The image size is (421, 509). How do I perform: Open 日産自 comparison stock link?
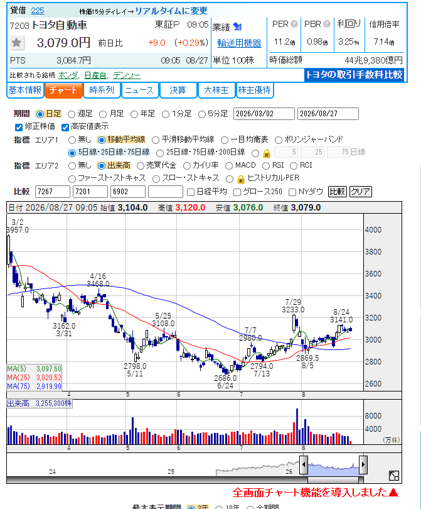(95, 75)
